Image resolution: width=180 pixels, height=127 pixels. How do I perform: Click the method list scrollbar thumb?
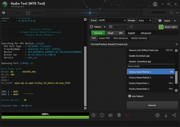[176, 77]
